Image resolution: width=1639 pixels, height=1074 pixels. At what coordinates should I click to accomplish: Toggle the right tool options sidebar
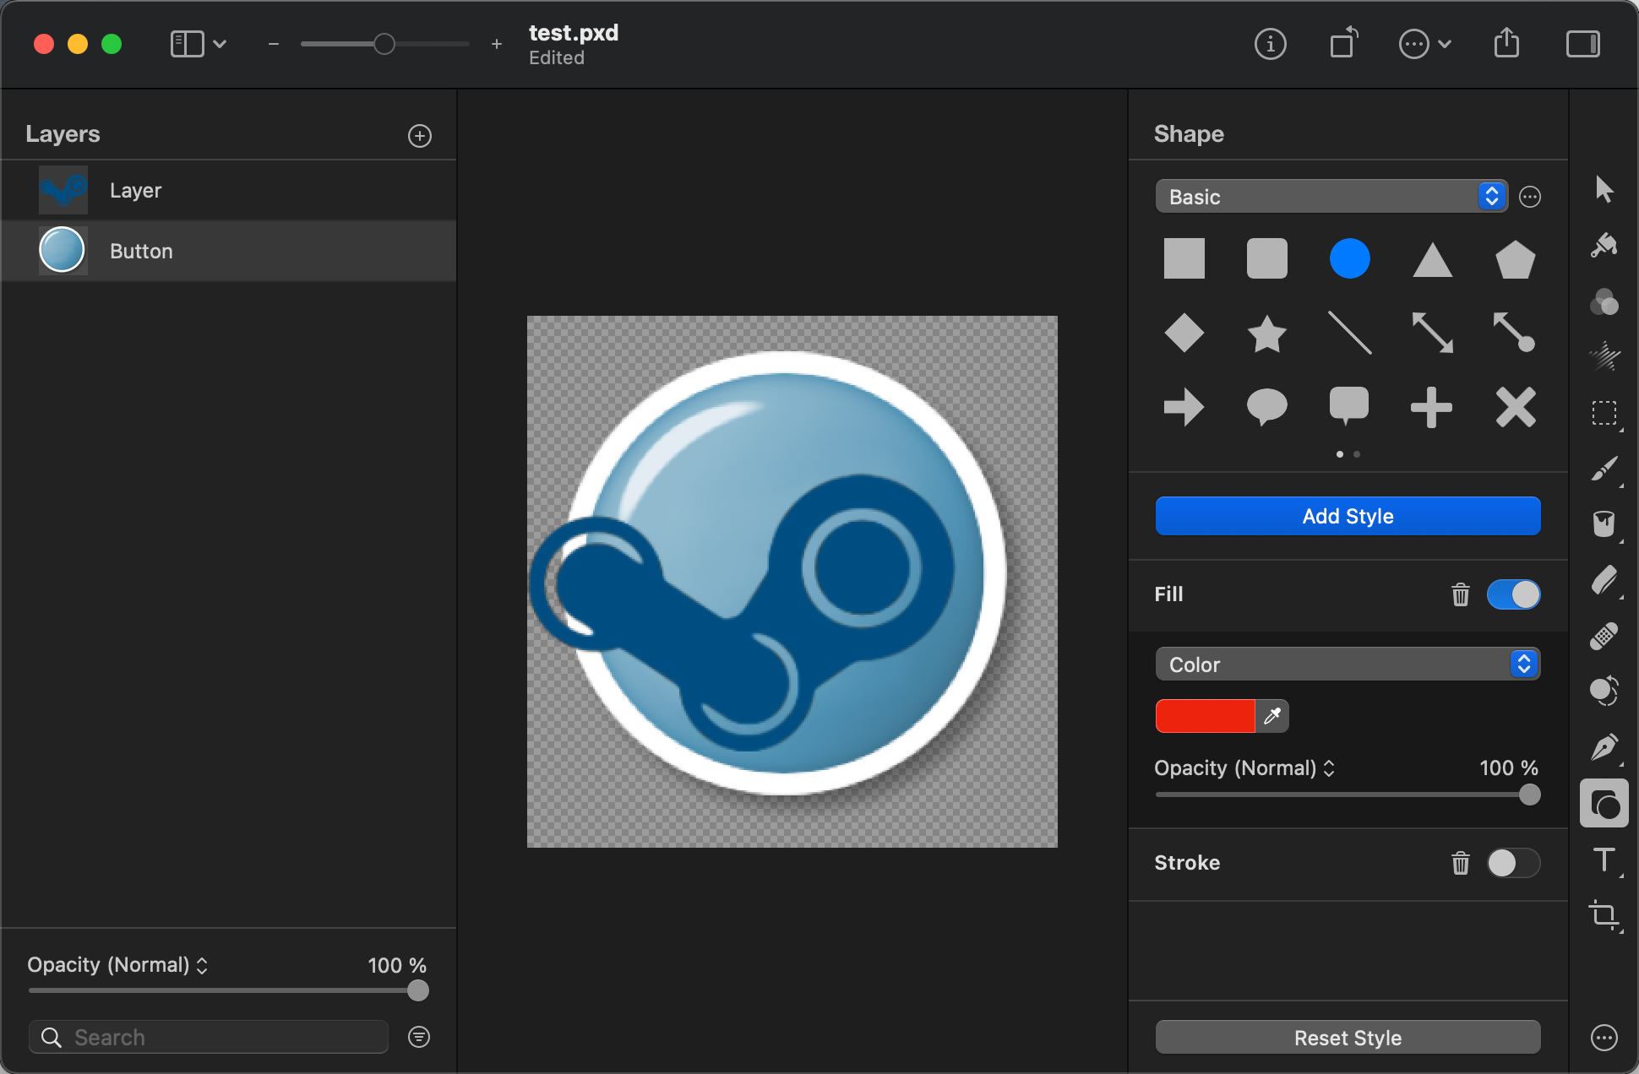[1582, 44]
